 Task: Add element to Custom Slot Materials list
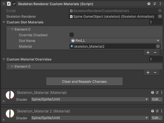click(148, 53)
